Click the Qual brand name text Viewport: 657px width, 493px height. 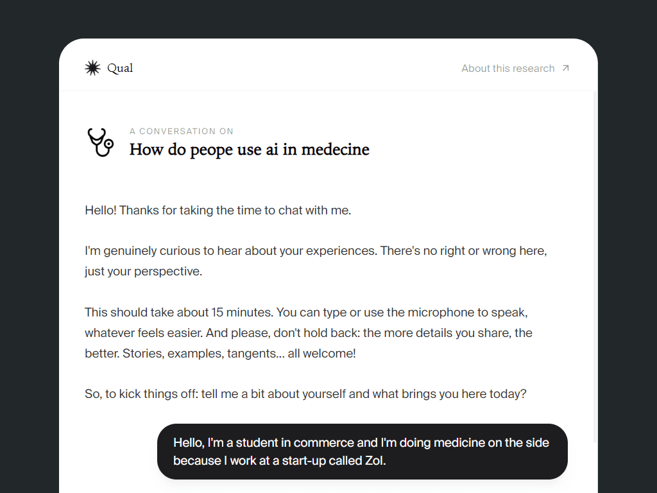[120, 68]
